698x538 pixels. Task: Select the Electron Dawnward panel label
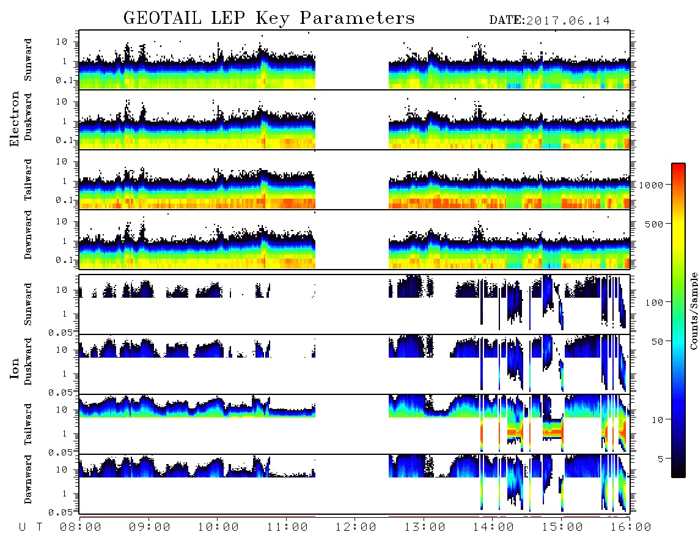[28, 235]
